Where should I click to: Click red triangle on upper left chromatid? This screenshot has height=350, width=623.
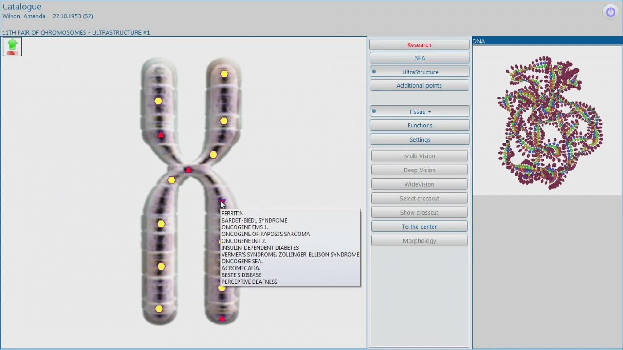coord(161,135)
